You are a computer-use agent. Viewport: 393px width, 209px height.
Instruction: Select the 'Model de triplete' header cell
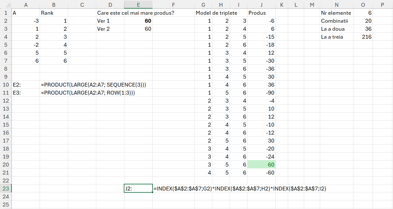tap(216, 13)
